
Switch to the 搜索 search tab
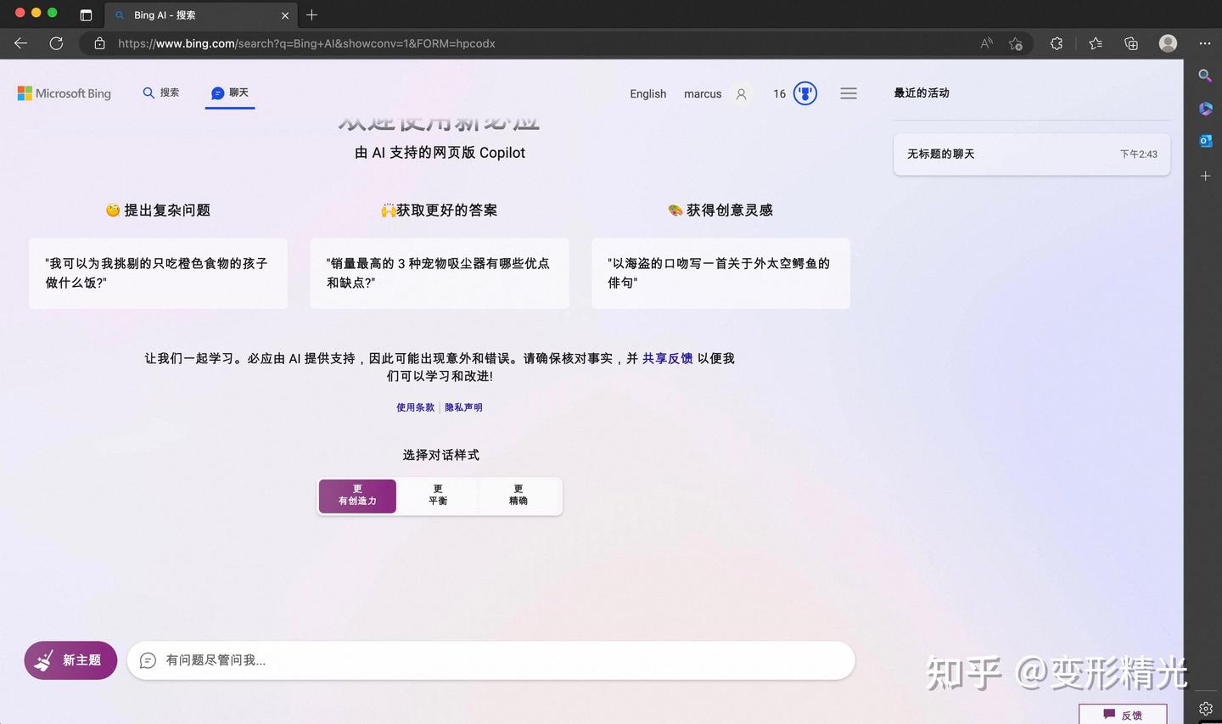click(160, 93)
